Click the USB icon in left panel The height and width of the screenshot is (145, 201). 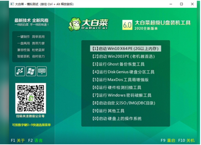point(20,71)
